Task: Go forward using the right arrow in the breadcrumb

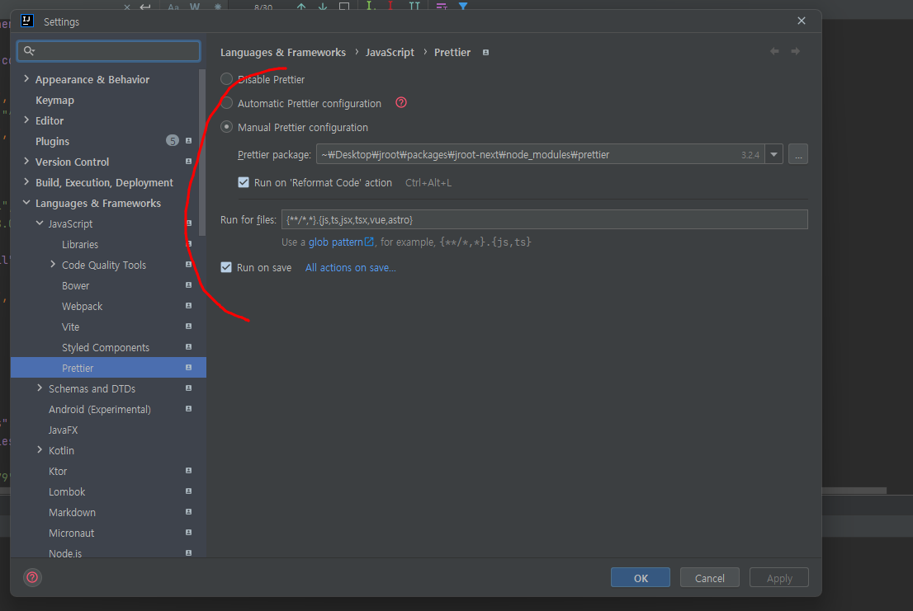Action: click(x=796, y=52)
